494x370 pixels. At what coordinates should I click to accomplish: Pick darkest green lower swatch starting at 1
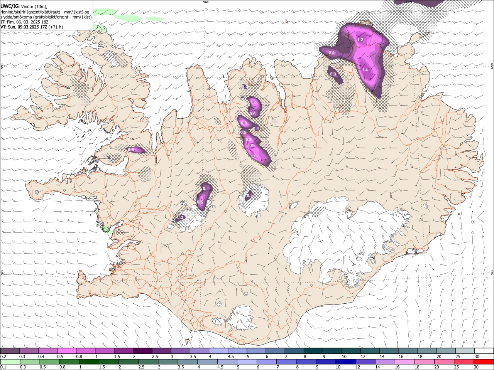tap(89, 362)
